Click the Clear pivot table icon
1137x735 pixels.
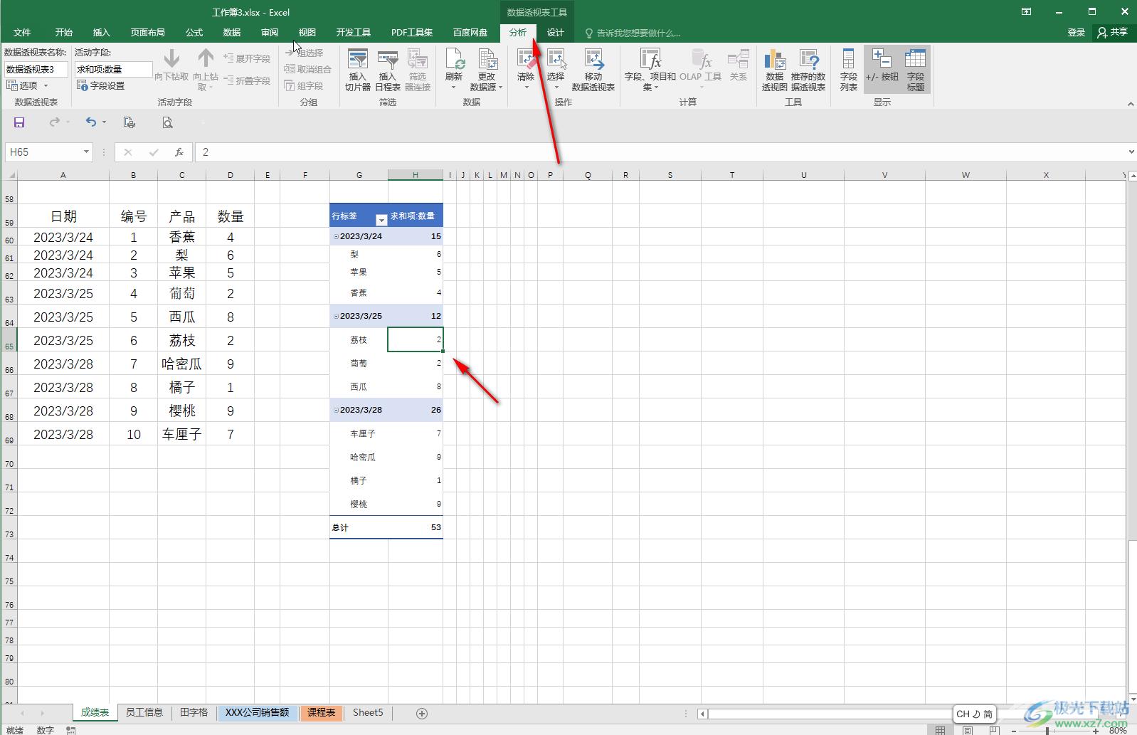(x=526, y=60)
